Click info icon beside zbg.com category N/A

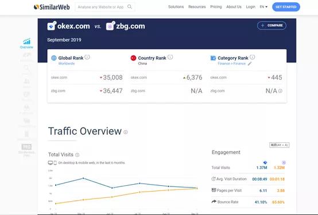(280, 91)
